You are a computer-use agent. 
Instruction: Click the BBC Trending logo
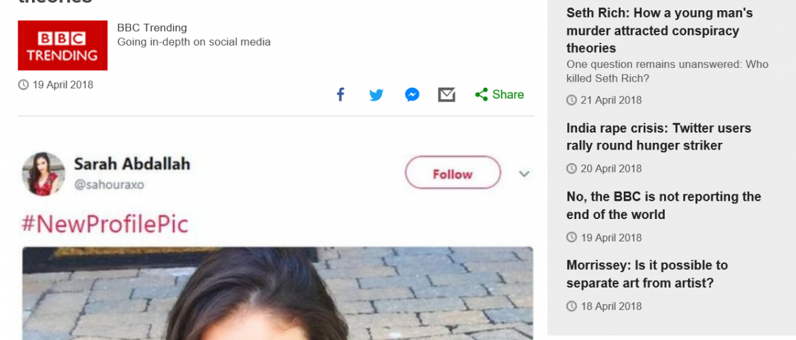[63, 46]
